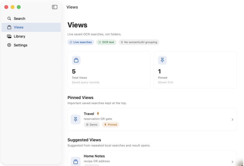This screenshot has width=244, height=166.
Task: Click the yellow minimize window button
Action: [x=12, y=7]
